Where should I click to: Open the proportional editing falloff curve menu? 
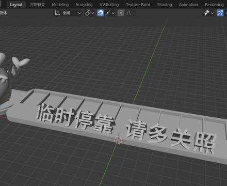(130, 13)
